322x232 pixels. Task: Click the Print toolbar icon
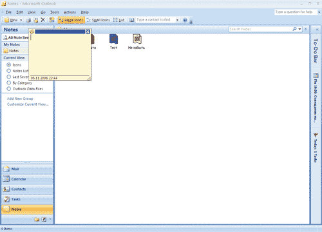28,20
